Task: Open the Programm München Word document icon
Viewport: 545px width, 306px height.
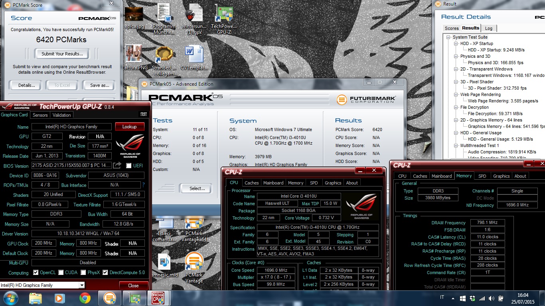Action: [164, 19]
